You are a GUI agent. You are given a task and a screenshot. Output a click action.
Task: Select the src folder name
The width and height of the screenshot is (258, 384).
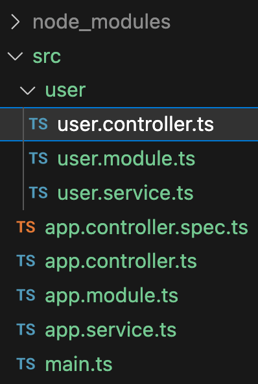coord(47,57)
